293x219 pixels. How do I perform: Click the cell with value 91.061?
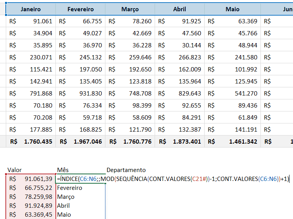[31, 21]
